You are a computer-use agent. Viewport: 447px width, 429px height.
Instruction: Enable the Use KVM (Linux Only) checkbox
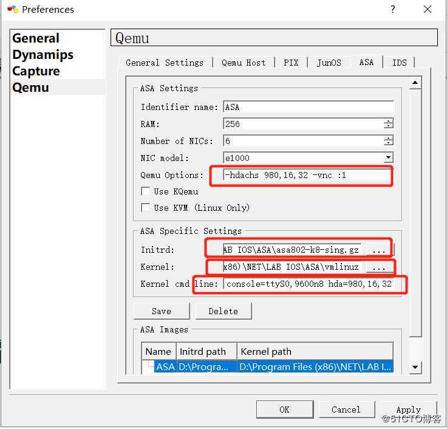[145, 208]
